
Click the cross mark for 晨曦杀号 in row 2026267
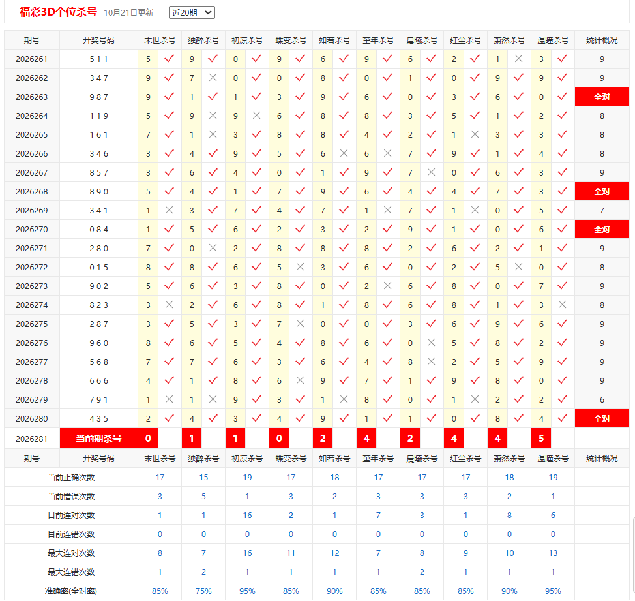(432, 172)
